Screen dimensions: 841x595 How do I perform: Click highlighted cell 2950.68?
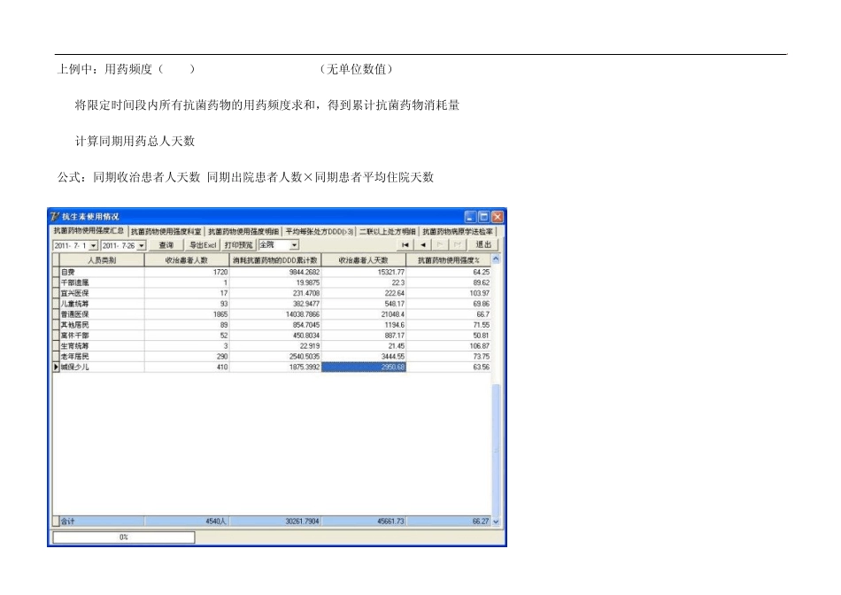click(364, 367)
